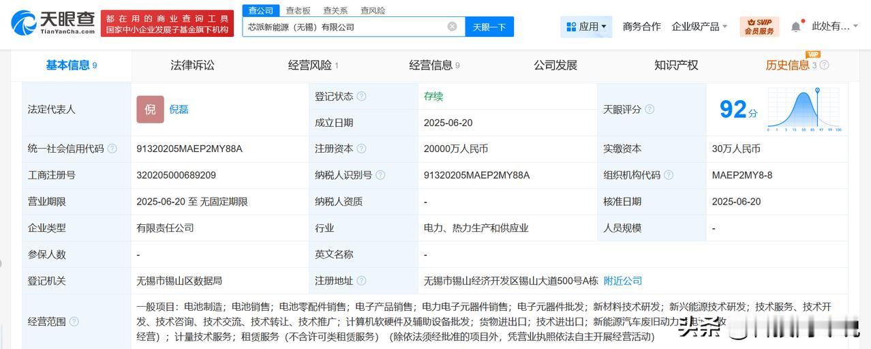Open the 此处有… account dropdown
Screen dimensions: 871x349
tap(836, 27)
